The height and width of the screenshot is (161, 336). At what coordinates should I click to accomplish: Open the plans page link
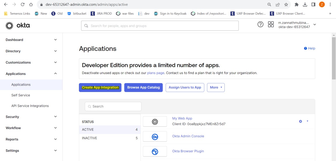click(x=155, y=73)
